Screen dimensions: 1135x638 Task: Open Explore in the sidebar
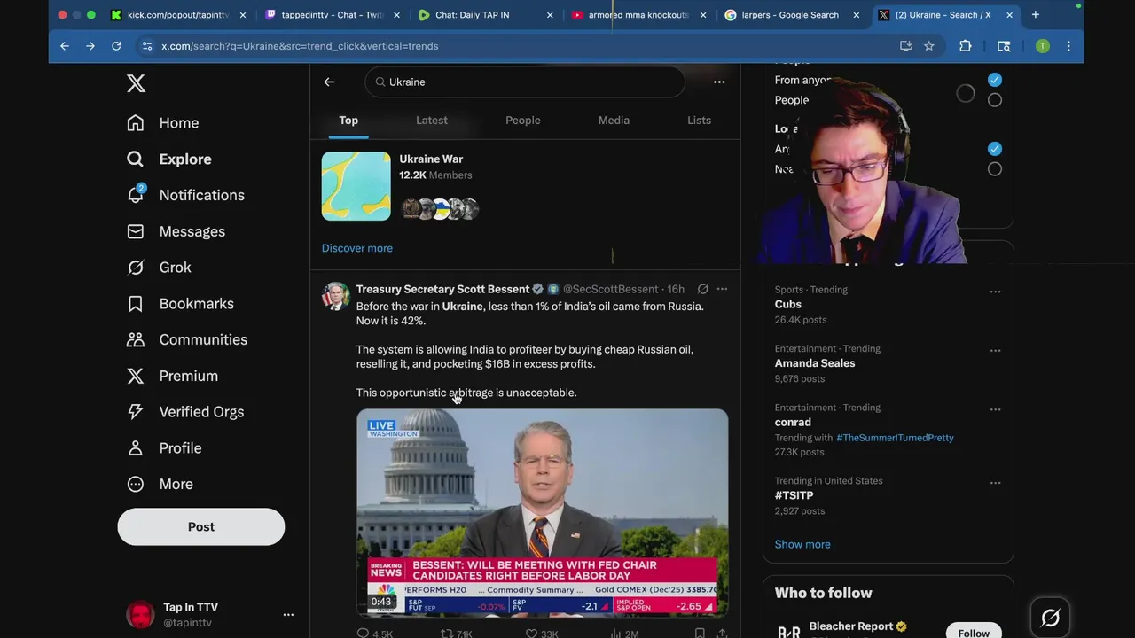coord(169,159)
